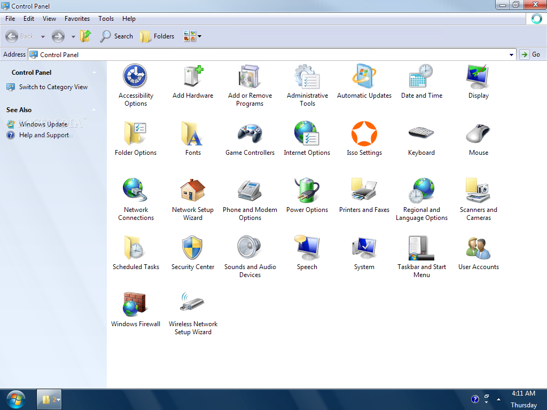Expand the Address bar dropdown
Viewport: 547px width, 410px height.
click(x=511, y=55)
